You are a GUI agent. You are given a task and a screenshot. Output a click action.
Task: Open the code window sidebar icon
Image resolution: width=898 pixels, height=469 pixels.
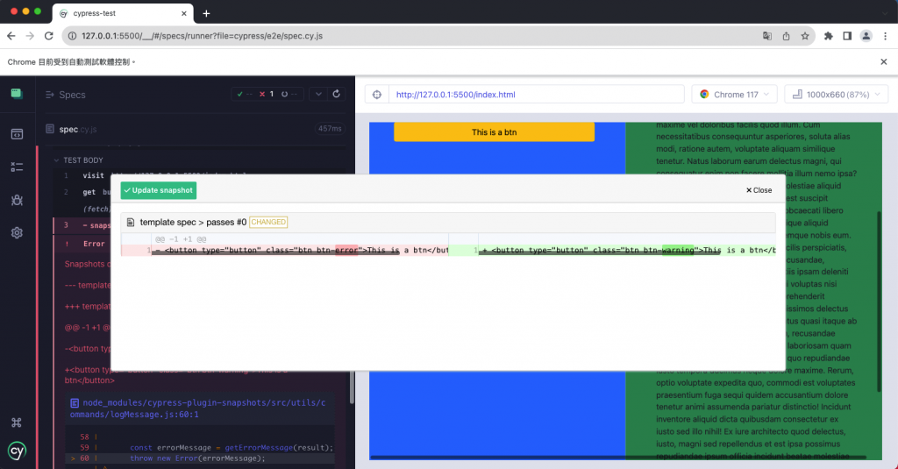point(17,134)
